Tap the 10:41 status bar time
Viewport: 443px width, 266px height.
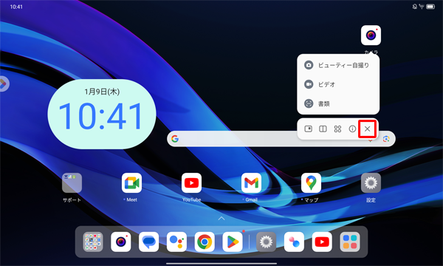point(16,7)
